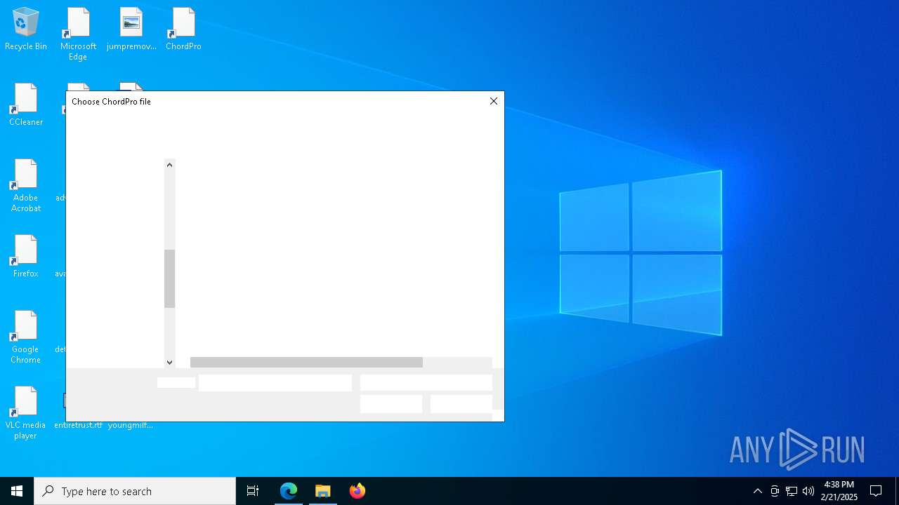Viewport: 899px width, 505px height.
Task: Open the VLC media player shortcut
Action: [x=26, y=413]
